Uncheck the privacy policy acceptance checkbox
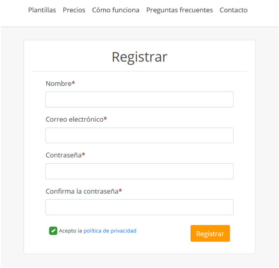The height and width of the screenshot is (268, 279). 53,231
